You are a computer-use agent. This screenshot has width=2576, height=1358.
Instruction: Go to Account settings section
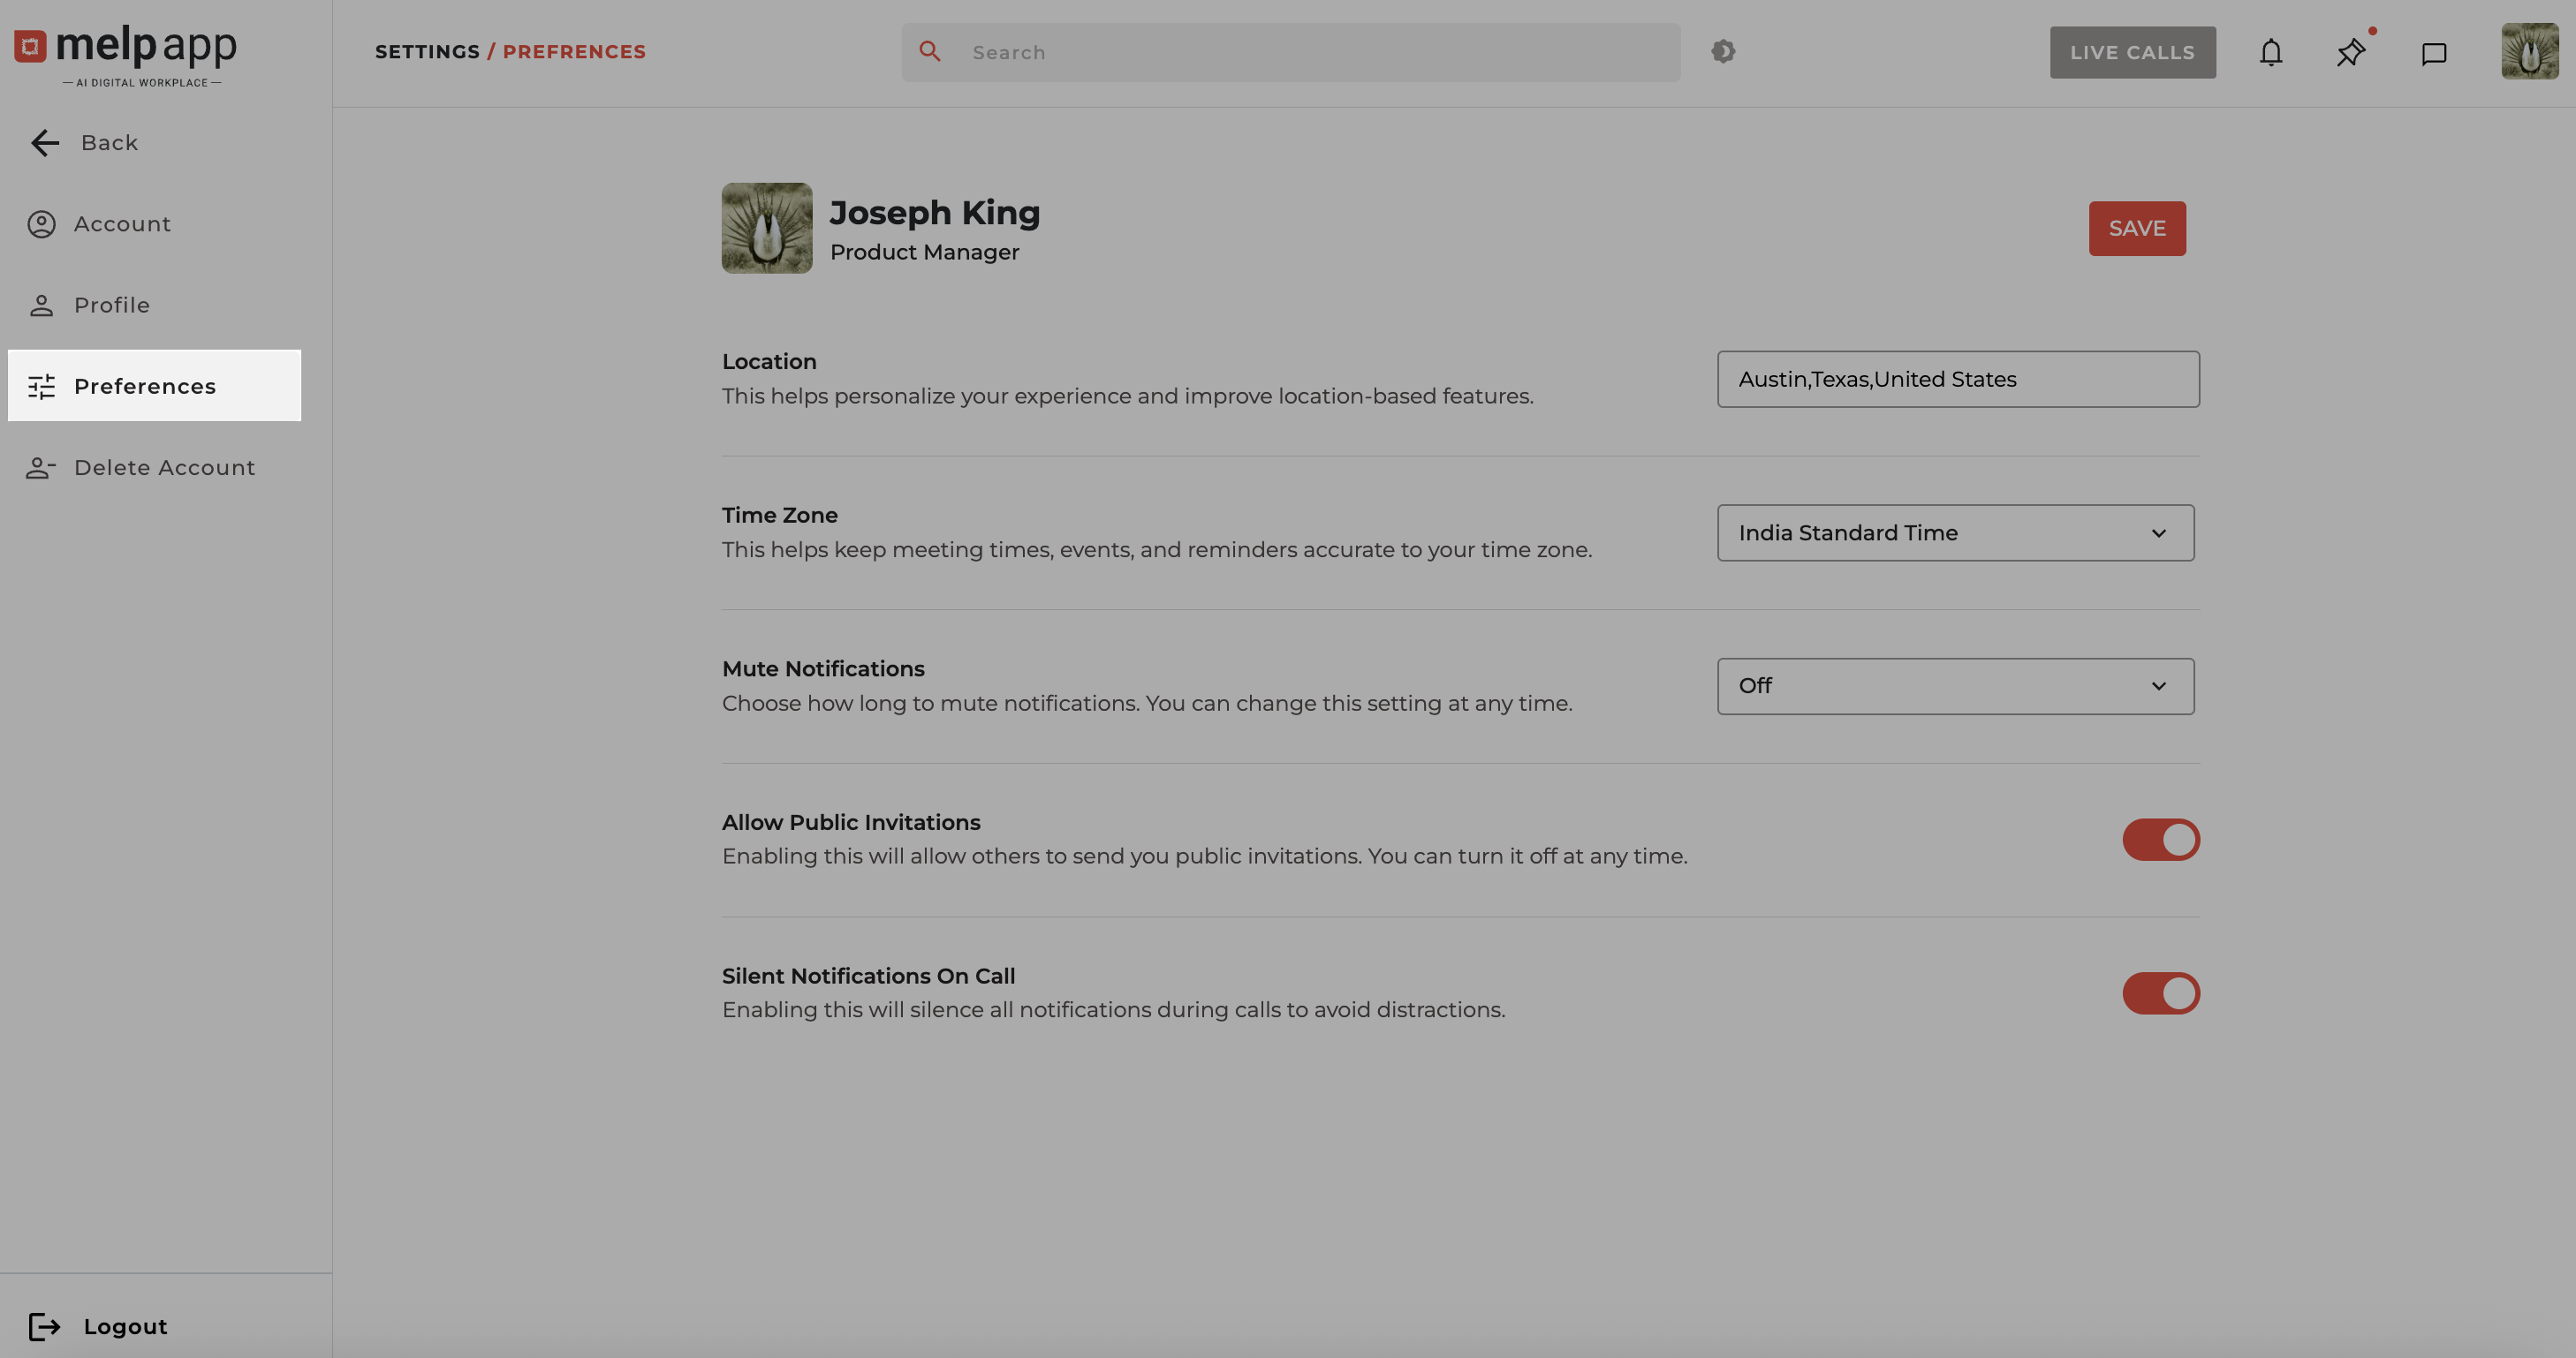tap(122, 224)
